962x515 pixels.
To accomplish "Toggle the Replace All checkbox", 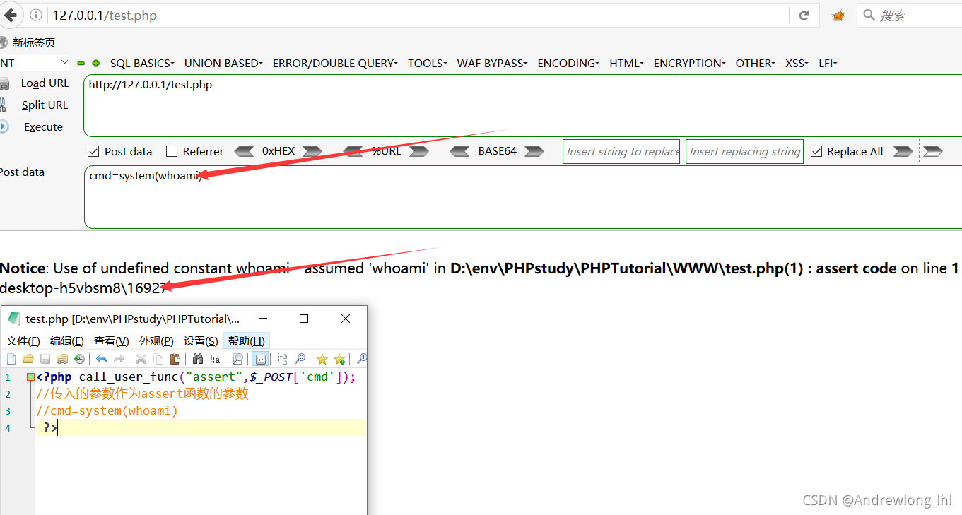I will [x=816, y=151].
